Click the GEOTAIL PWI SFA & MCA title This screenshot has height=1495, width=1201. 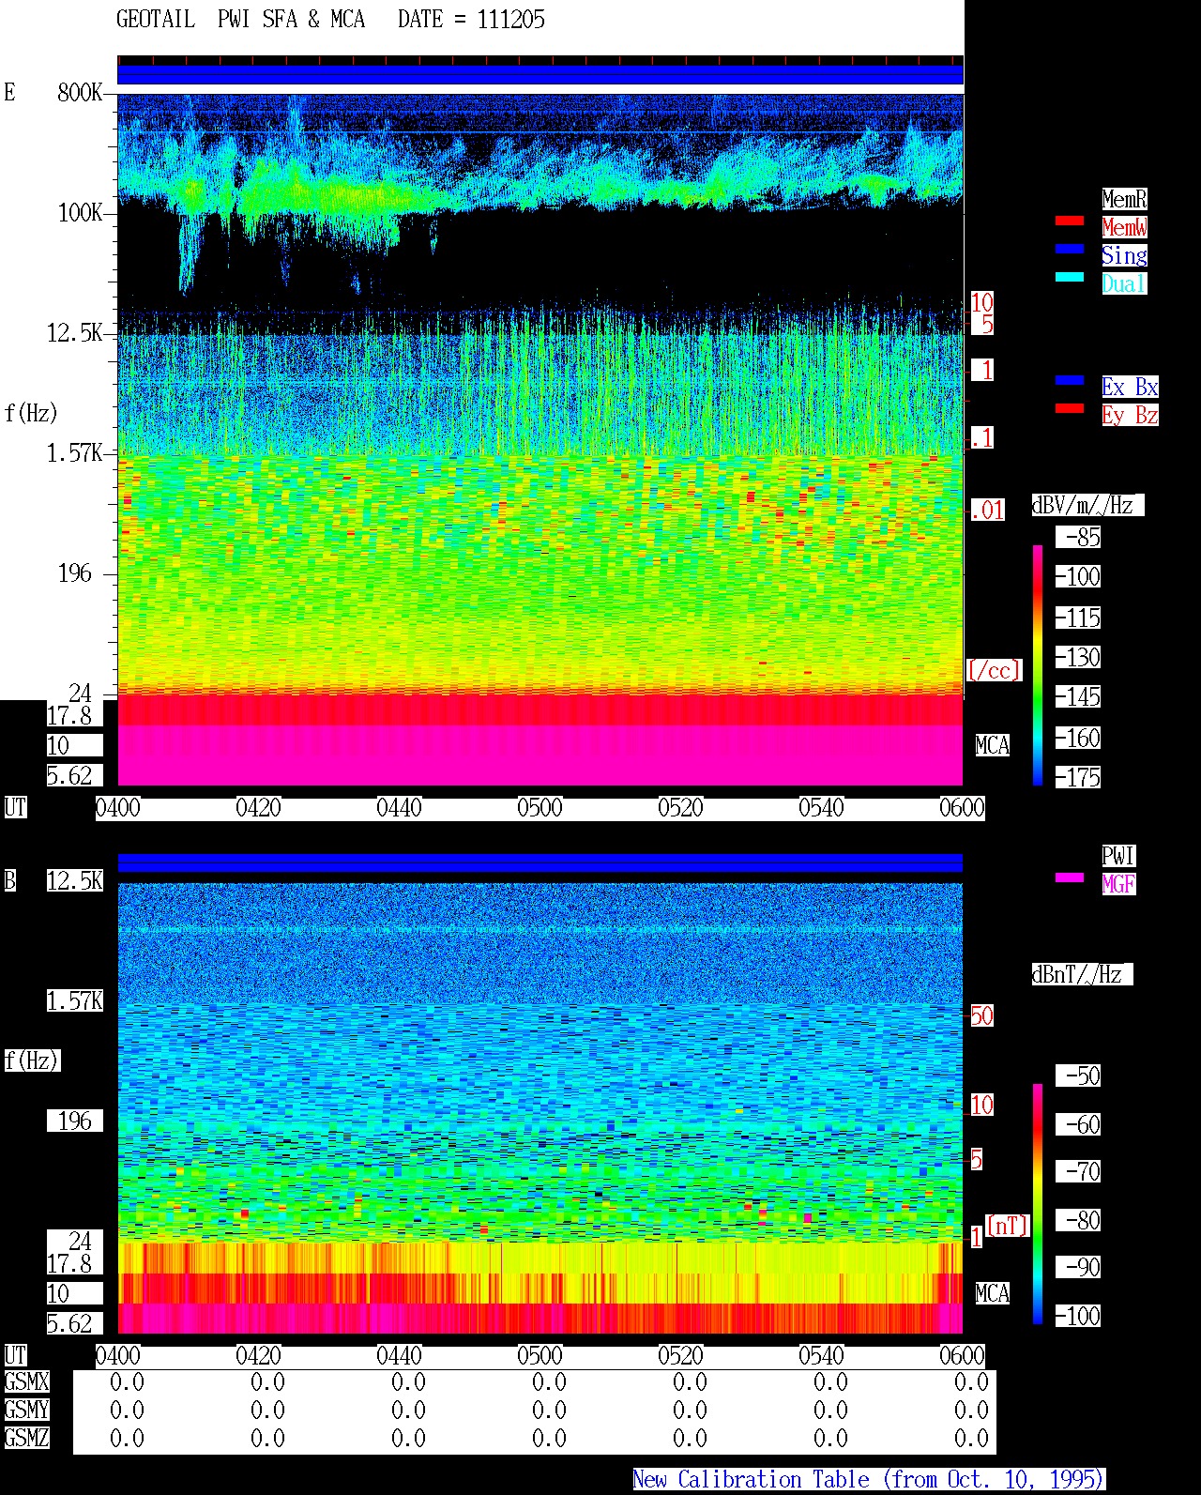coord(330,20)
